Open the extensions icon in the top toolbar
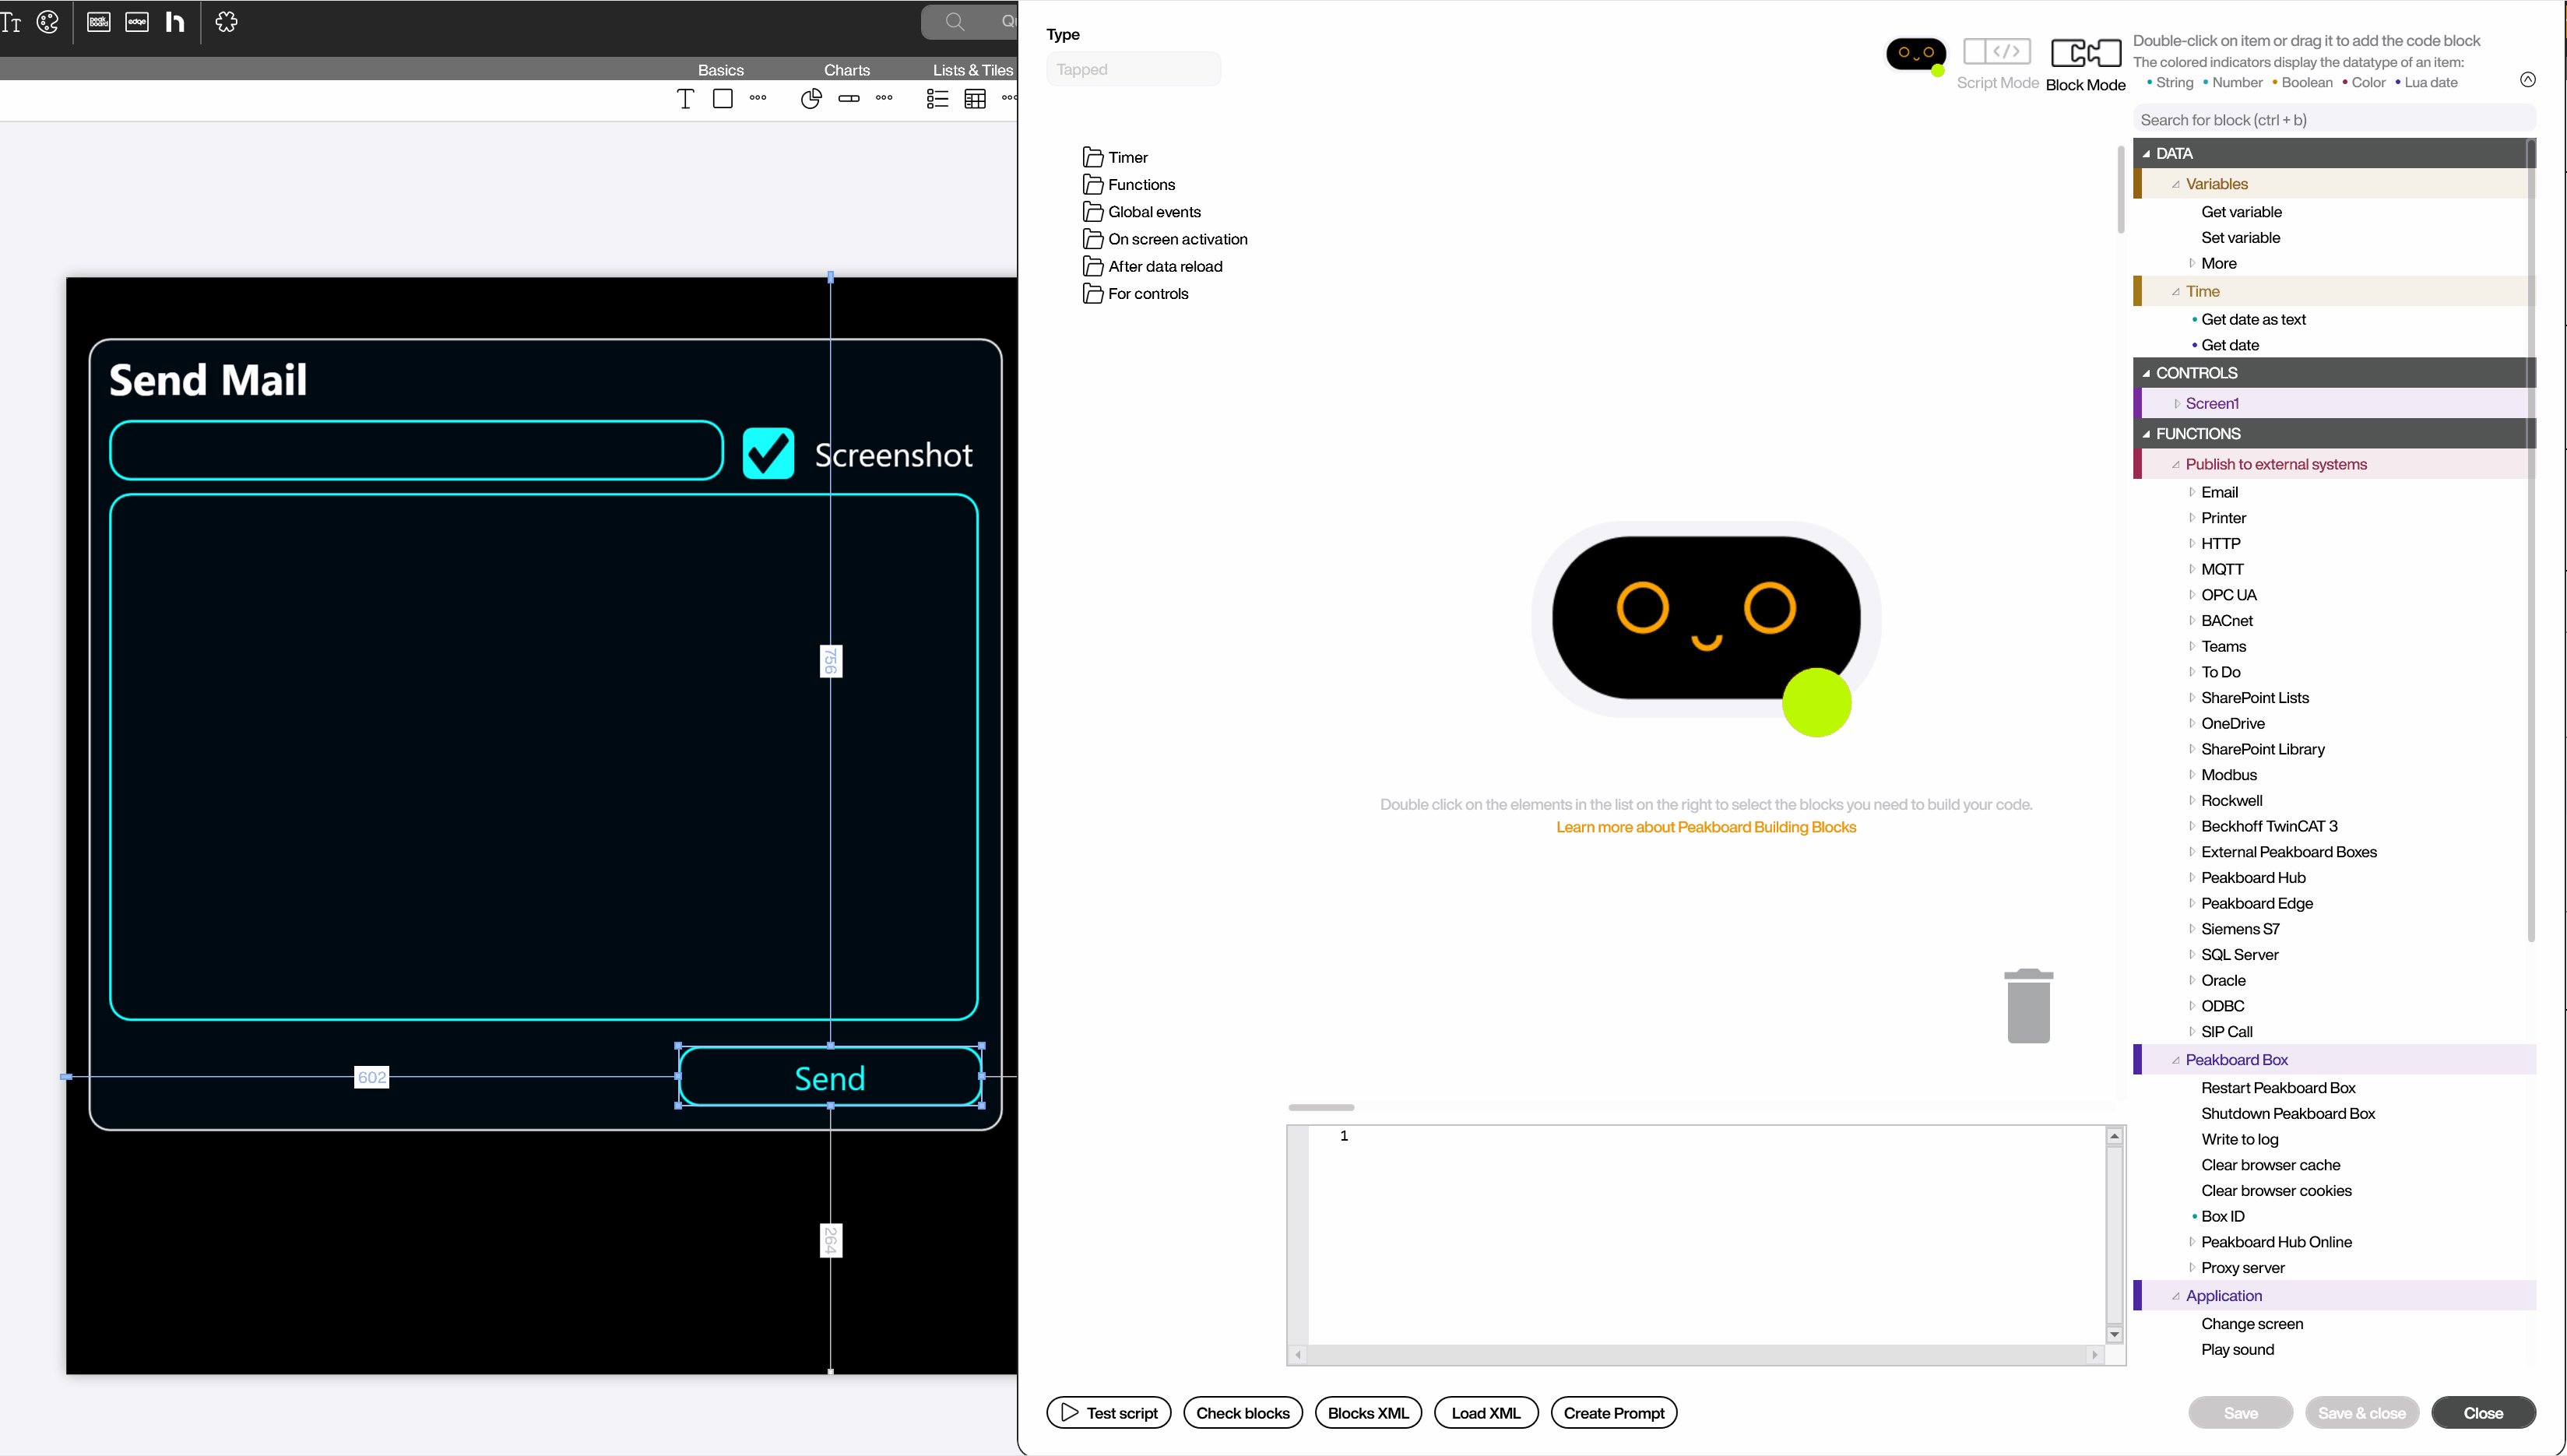 (x=226, y=22)
